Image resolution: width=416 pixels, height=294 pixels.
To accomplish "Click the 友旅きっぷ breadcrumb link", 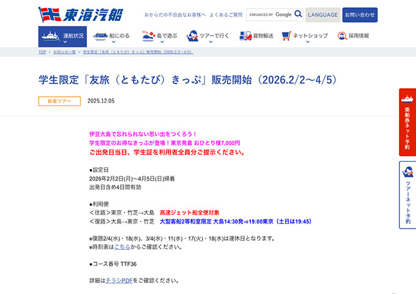I will coord(138,52).
